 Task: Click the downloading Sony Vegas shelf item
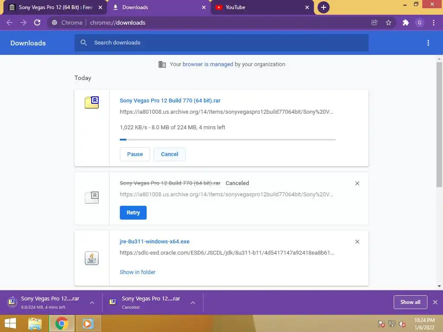point(51,302)
